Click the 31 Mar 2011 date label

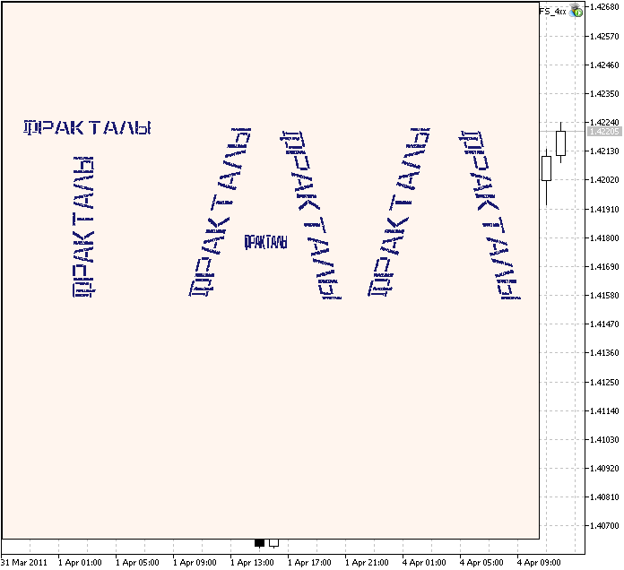(x=24, y=563)
